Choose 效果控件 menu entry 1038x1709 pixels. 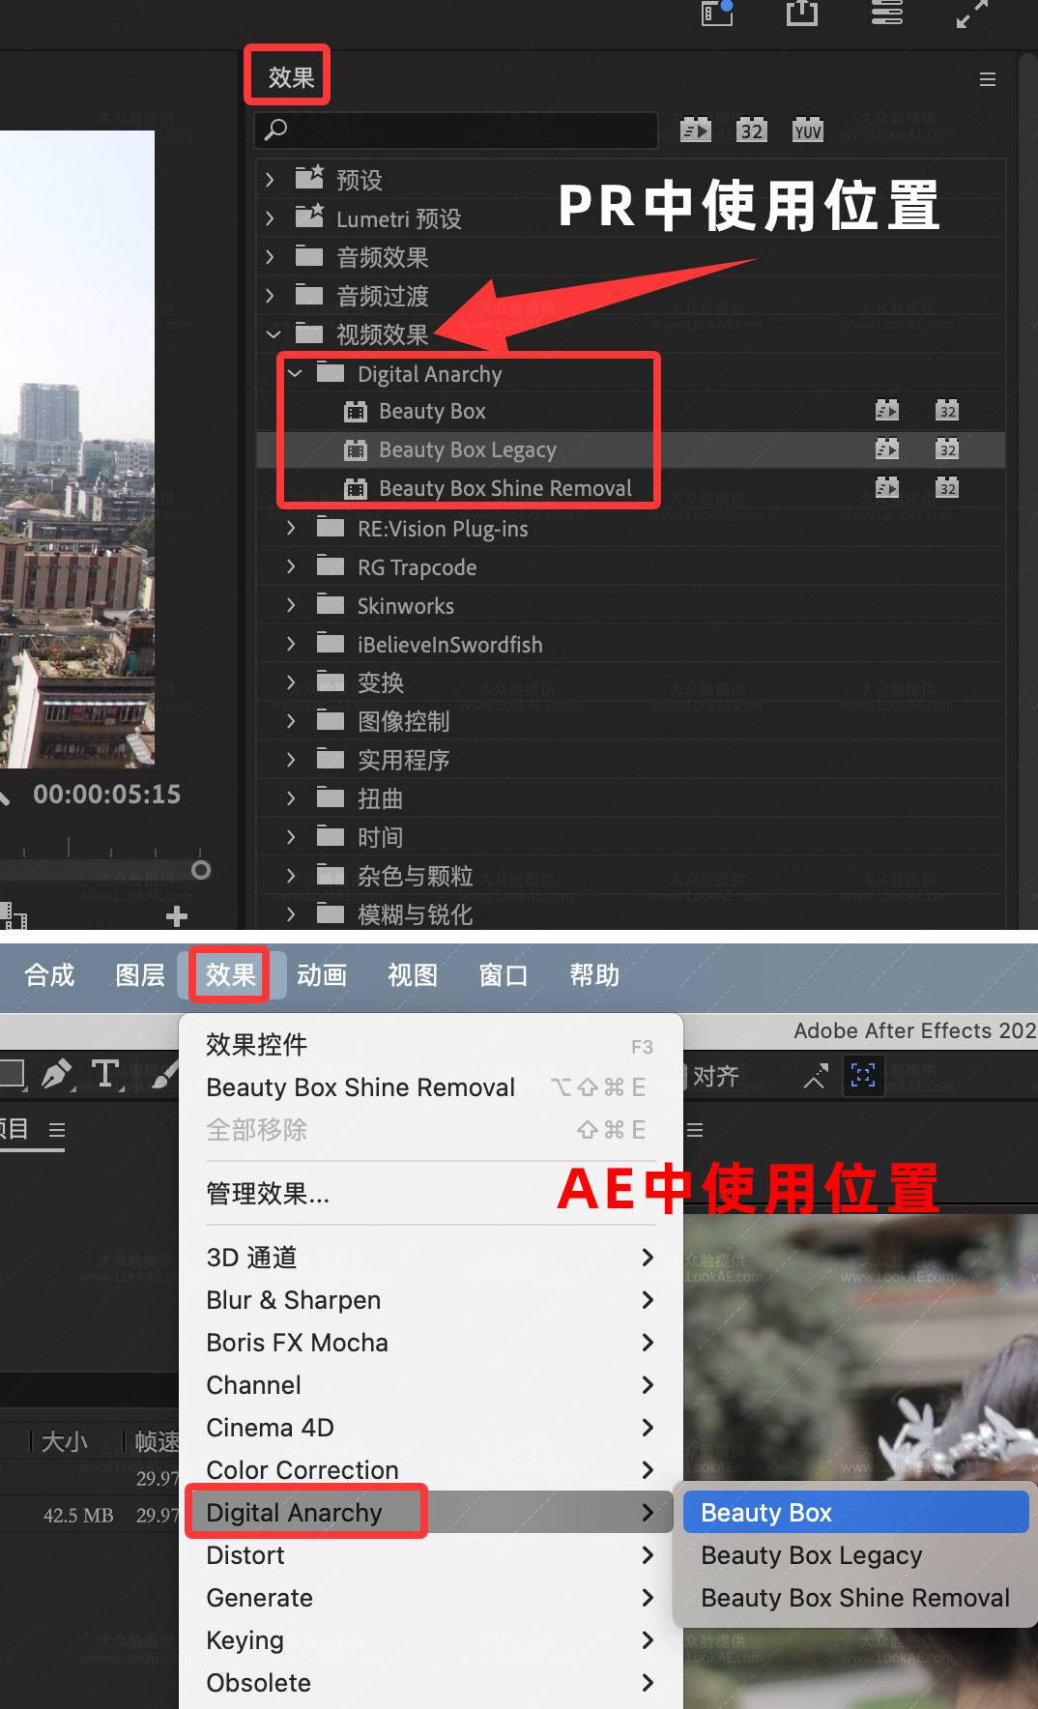pos(431,1045)
